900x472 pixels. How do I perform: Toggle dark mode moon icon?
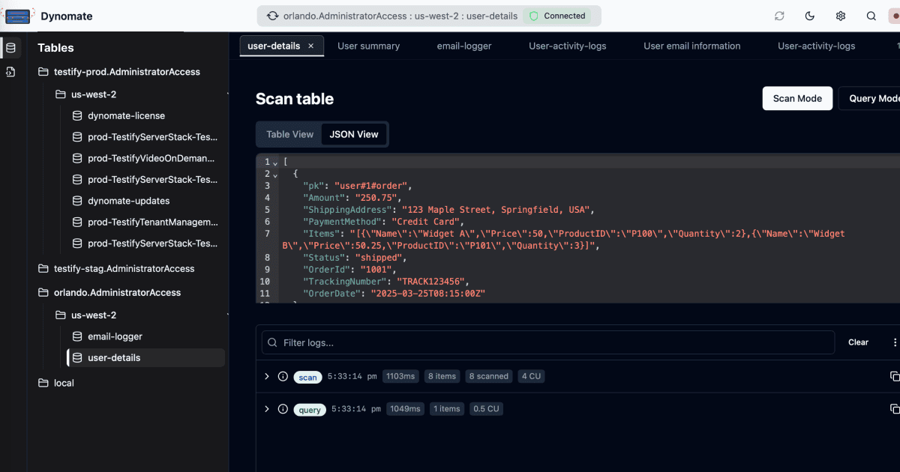click(x=810, y=16)
